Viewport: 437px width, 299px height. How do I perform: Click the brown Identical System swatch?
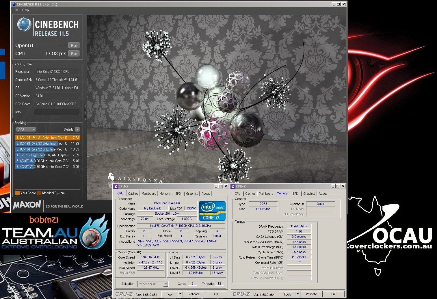[x=39, y=193]
